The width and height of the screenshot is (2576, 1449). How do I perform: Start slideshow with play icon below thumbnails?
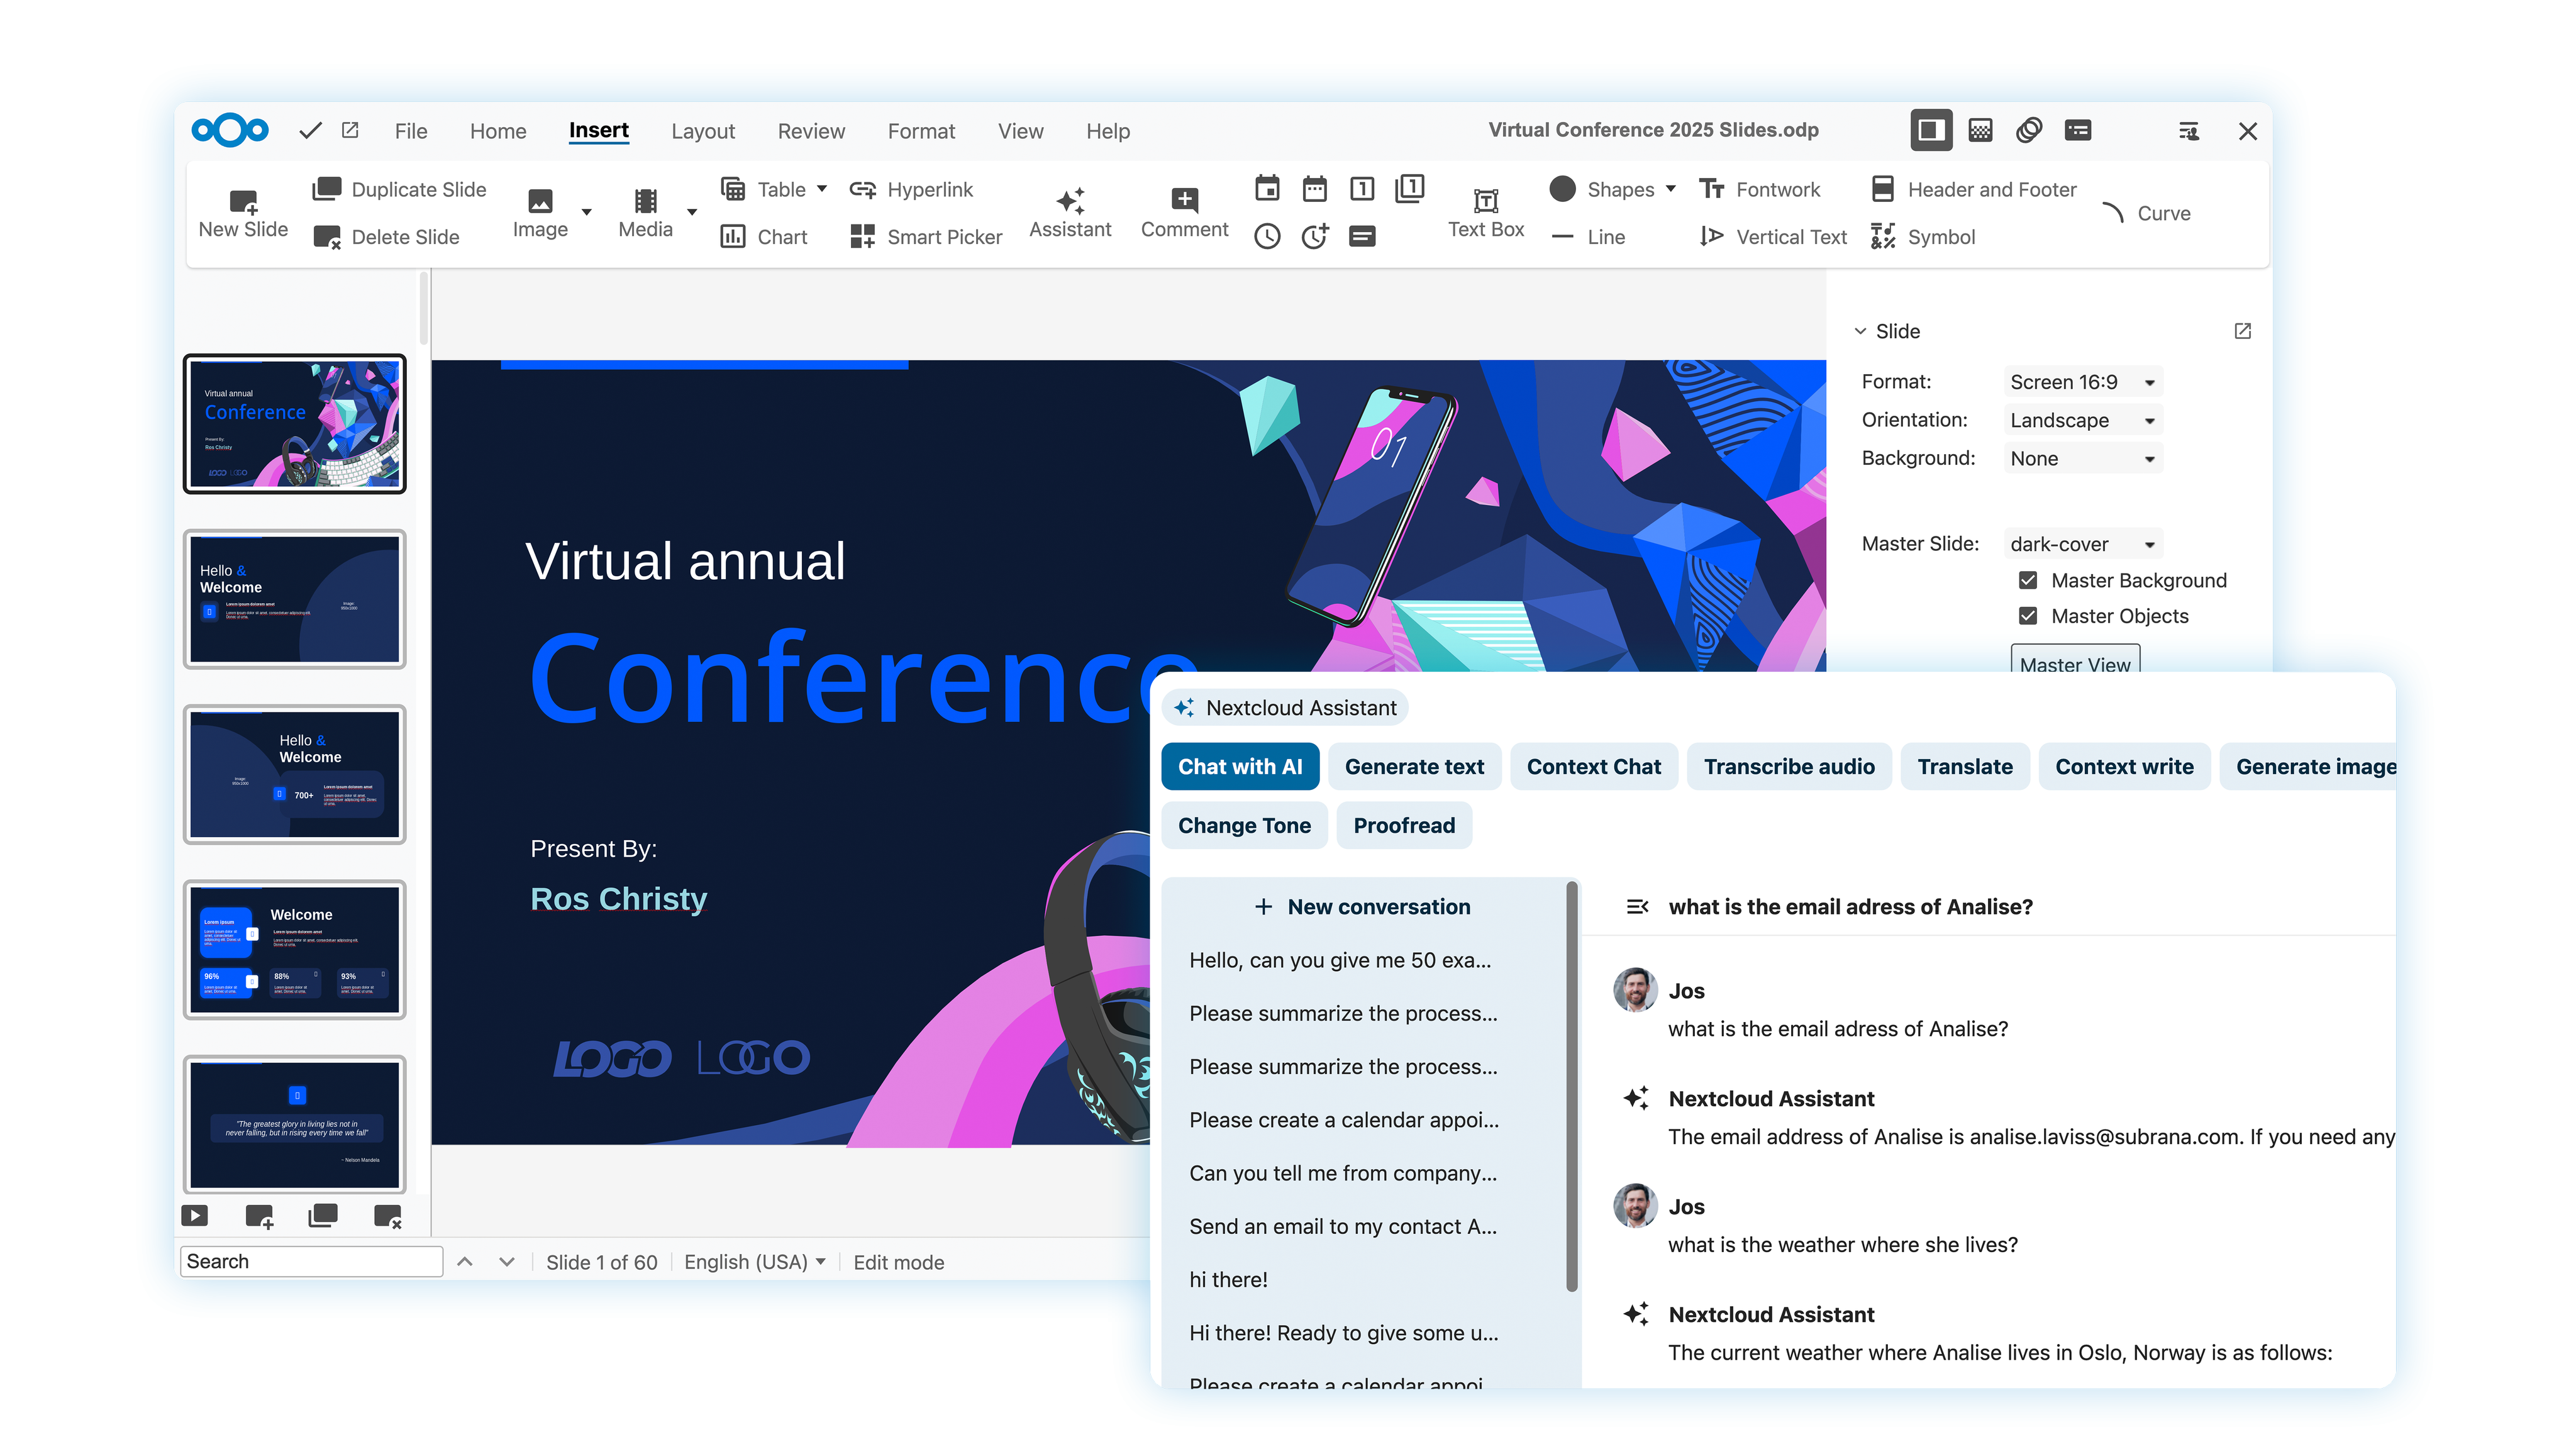coord(194,1215)
